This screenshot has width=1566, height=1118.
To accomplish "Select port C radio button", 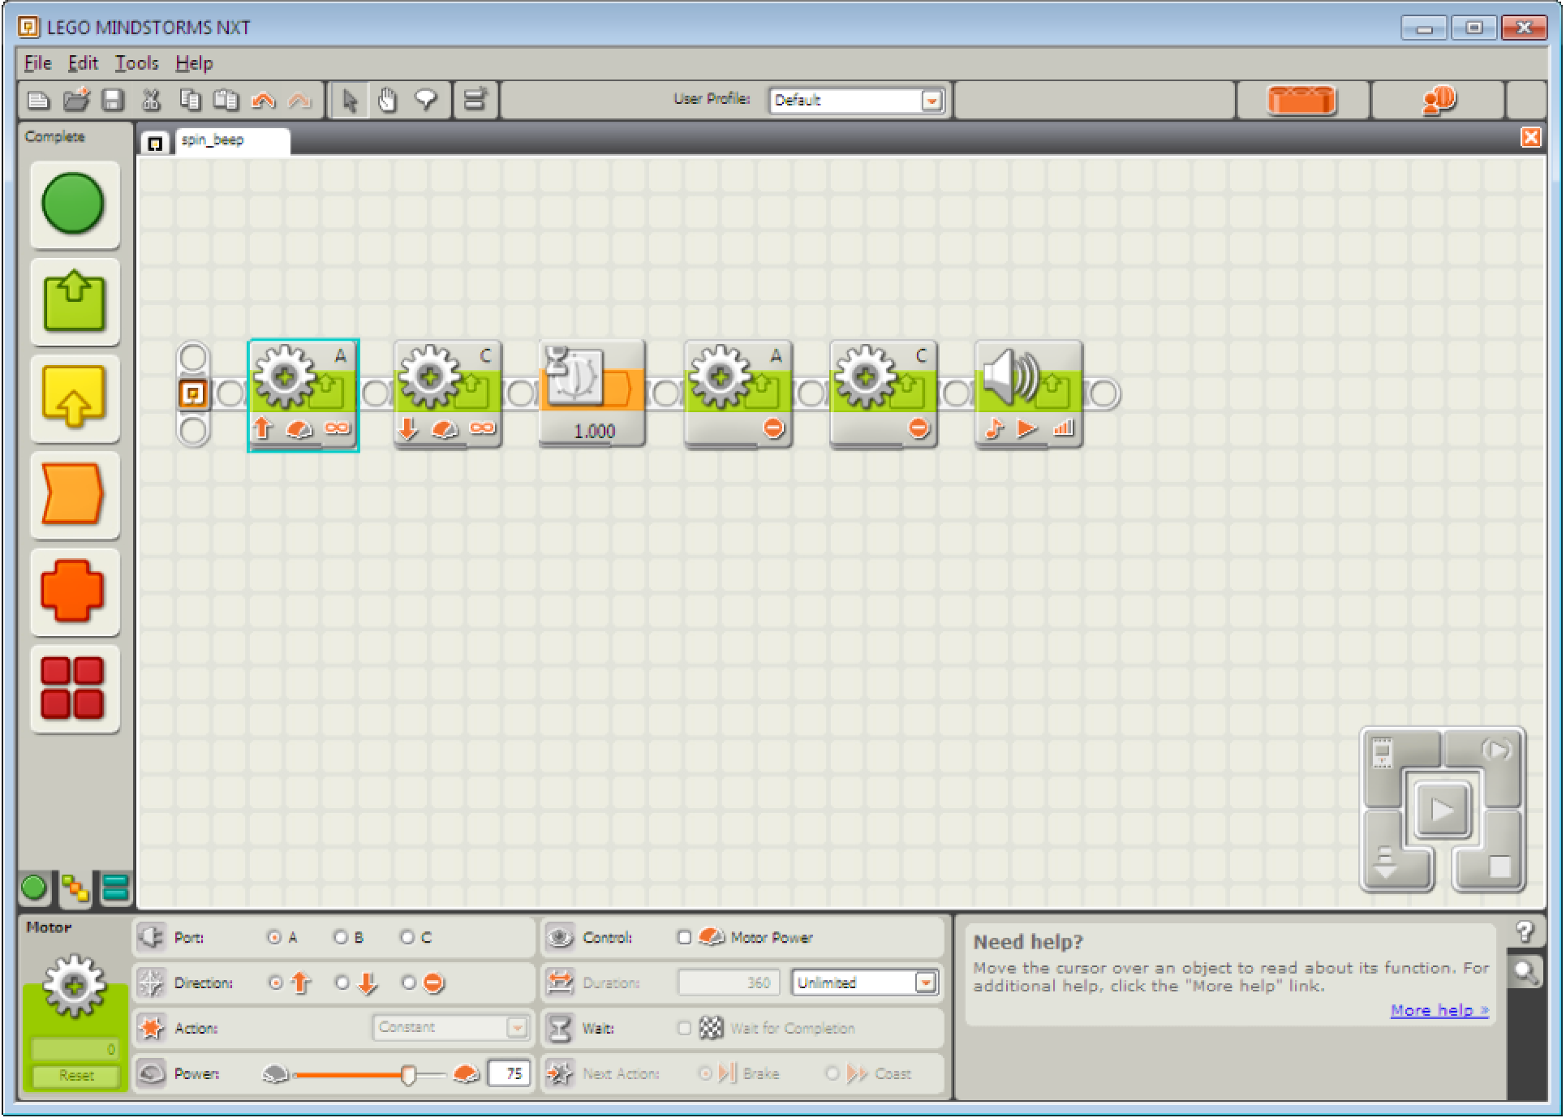I will pyautogui.click(x=407, y=938).
